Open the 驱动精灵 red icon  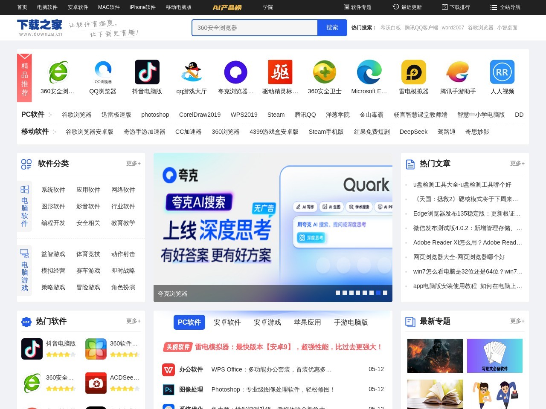click(x=280, y=72)
